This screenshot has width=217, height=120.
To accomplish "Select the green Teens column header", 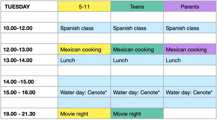I will coord(137,6).
